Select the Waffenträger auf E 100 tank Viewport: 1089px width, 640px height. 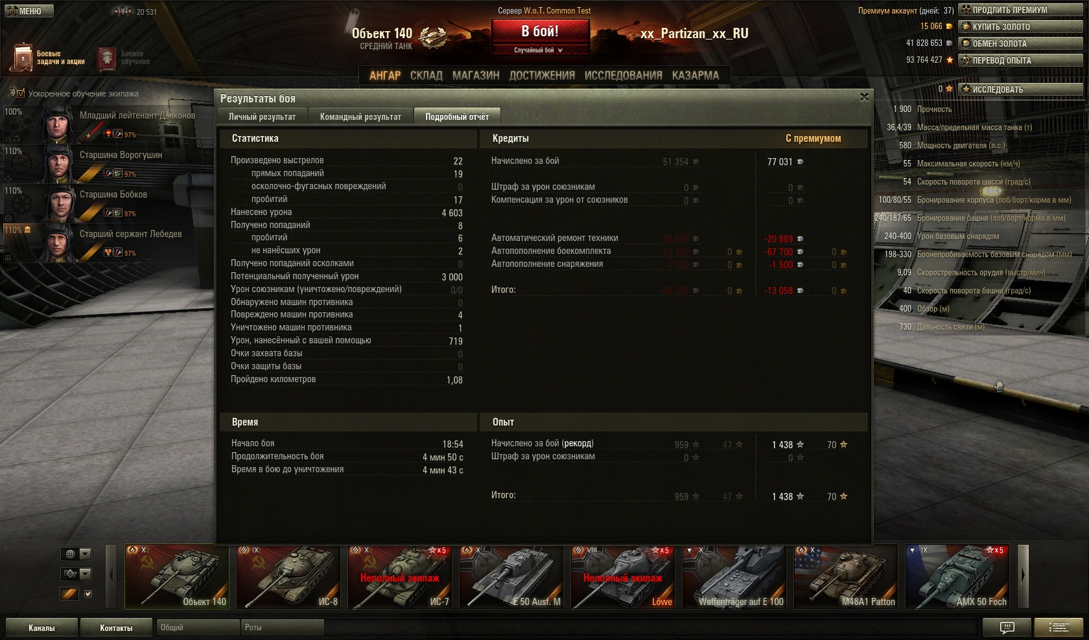(734, 577)
